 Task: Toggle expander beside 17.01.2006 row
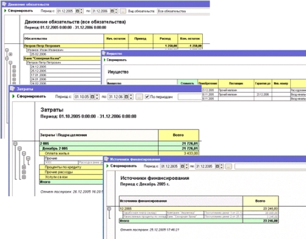[x=14, y=75]
